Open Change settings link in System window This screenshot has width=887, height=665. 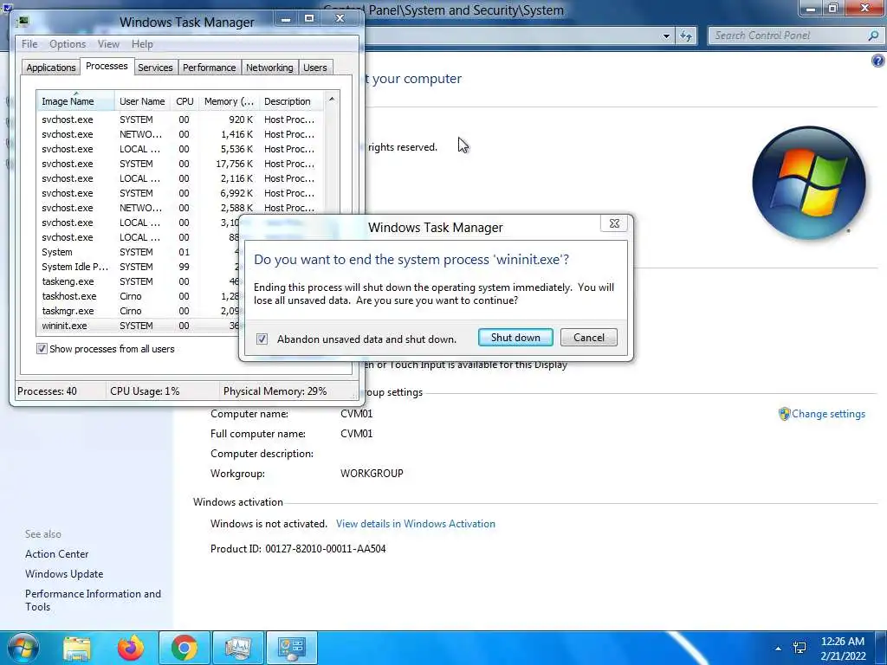click(x=828, y=414)
